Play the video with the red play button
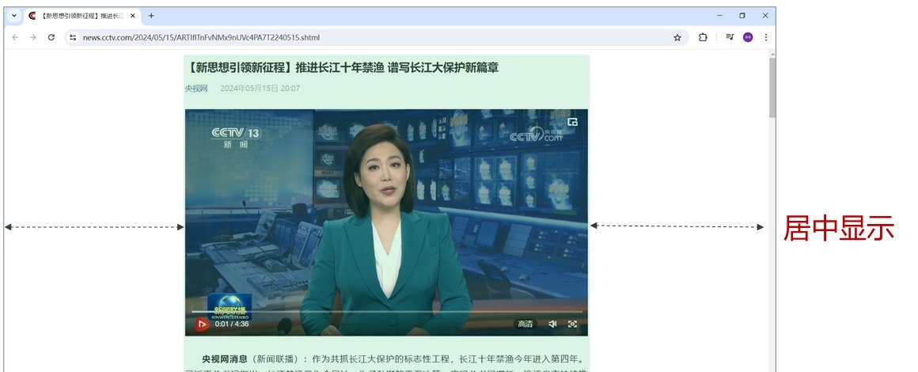The height and width of the screenshot is (372, 918). (201, 324)
